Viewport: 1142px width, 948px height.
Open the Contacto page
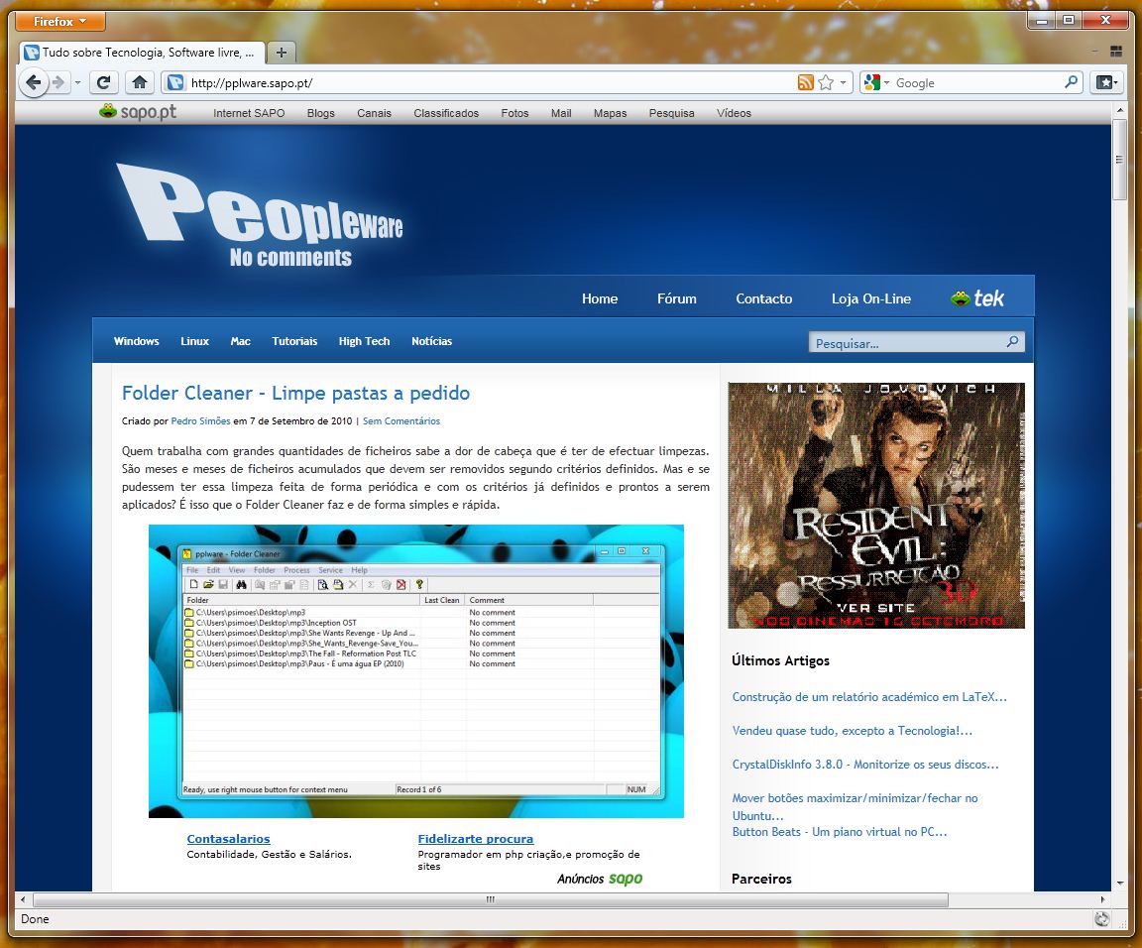point(764,298)
